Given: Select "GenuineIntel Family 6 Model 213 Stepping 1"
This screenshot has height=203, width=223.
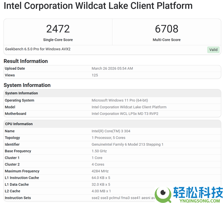Looking at the screenshot, I should coord(127,144).
